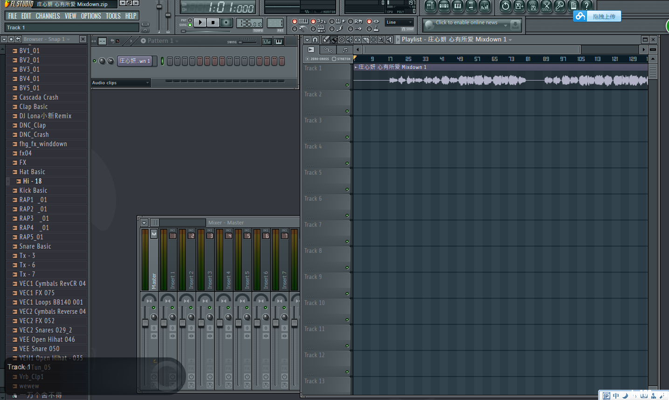
Task: Click the download news arrow icon
Action: 515,24
